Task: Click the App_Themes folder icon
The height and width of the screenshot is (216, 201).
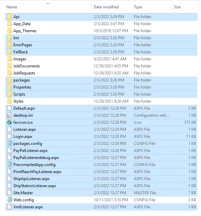Action: point(9,31)
